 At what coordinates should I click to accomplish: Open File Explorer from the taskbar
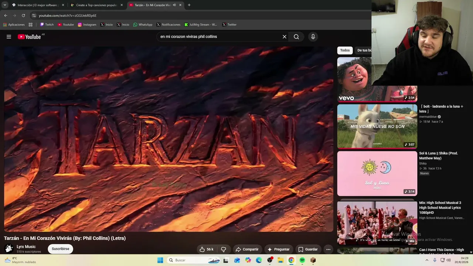pos(280,260)
